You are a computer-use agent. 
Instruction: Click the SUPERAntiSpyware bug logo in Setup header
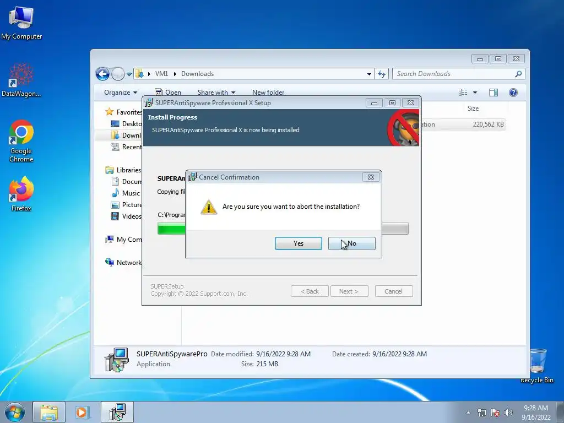click(x=404, y=128)
